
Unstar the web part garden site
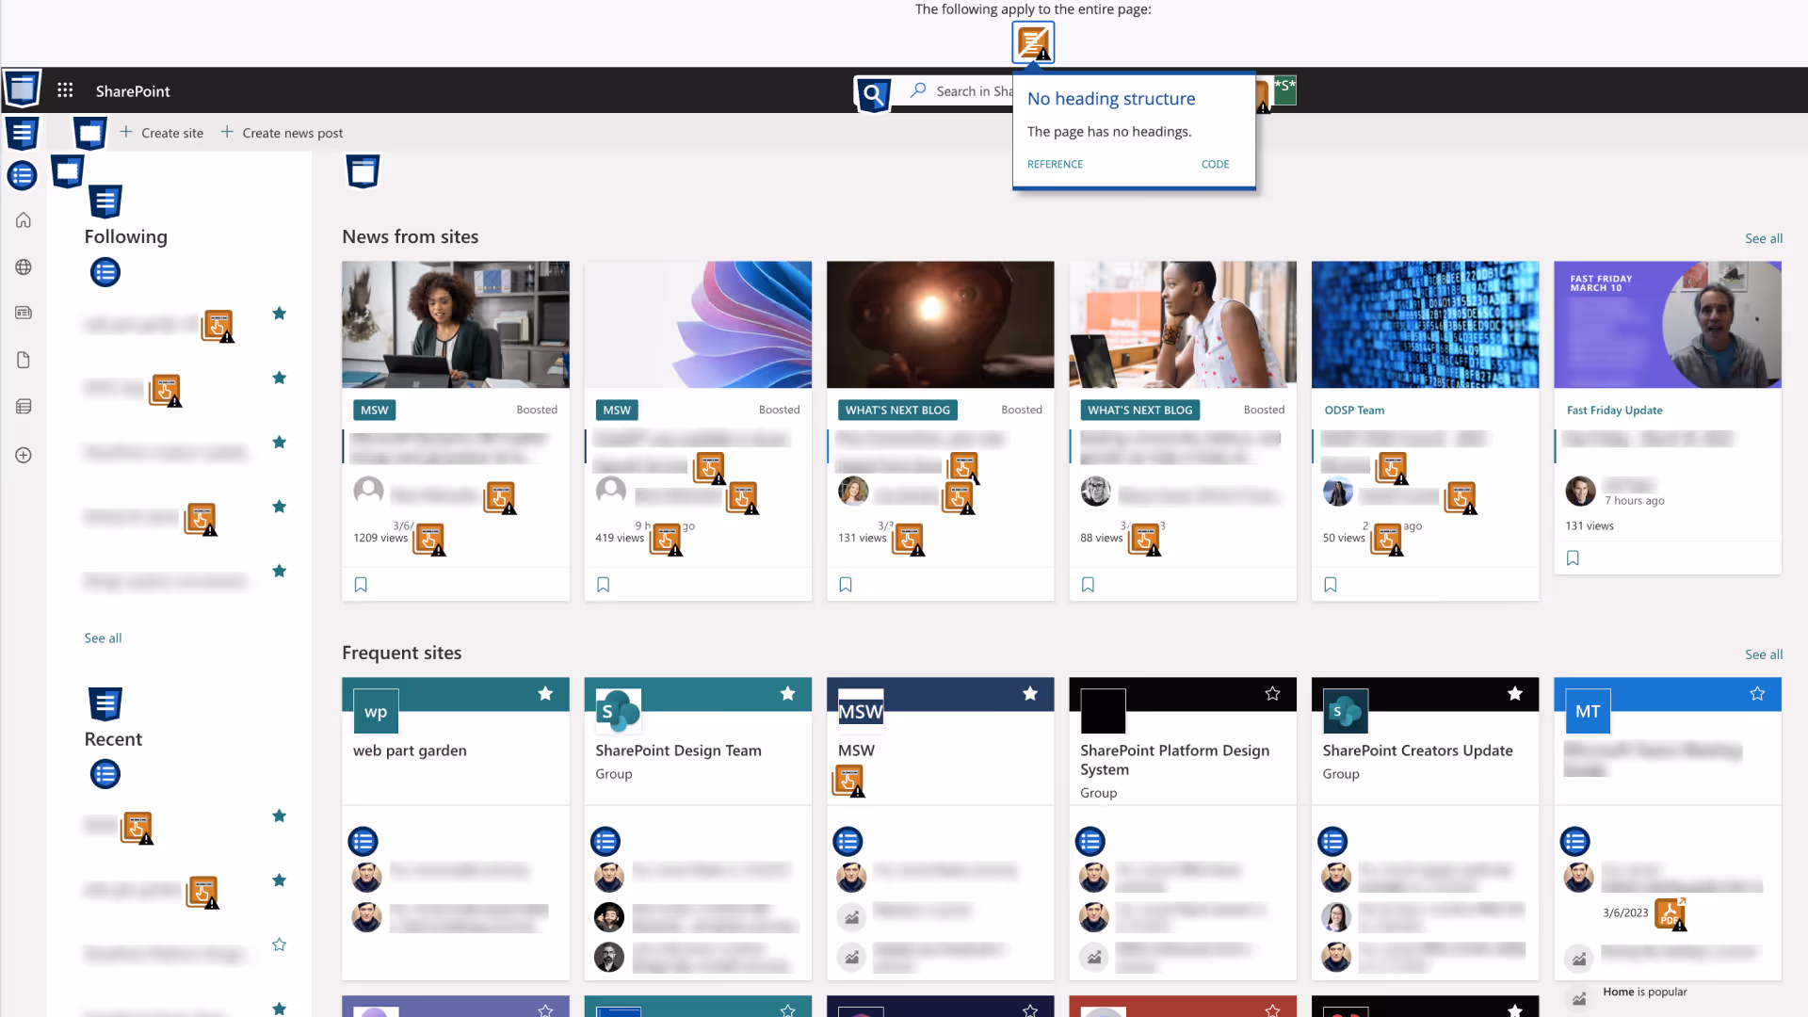pyautogui.click(x=545, y=694)
